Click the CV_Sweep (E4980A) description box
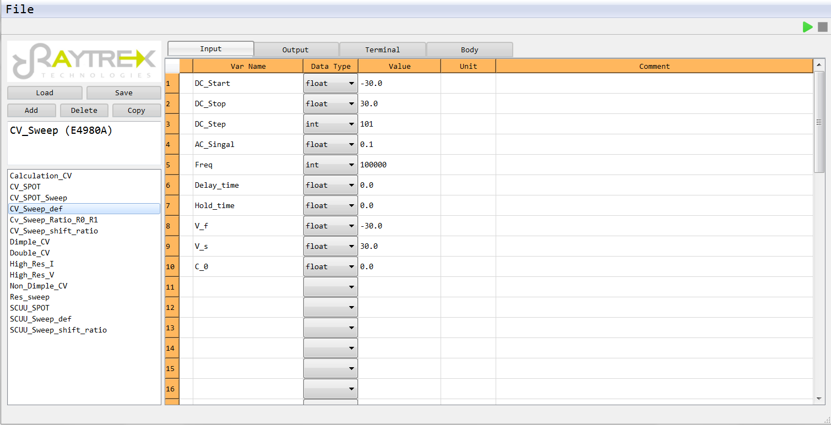Image resolution: width=831 pixels, height=425 pixels. [x=84, y=143]
